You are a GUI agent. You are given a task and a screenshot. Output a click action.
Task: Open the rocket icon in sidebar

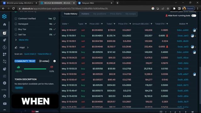(5, 40)
